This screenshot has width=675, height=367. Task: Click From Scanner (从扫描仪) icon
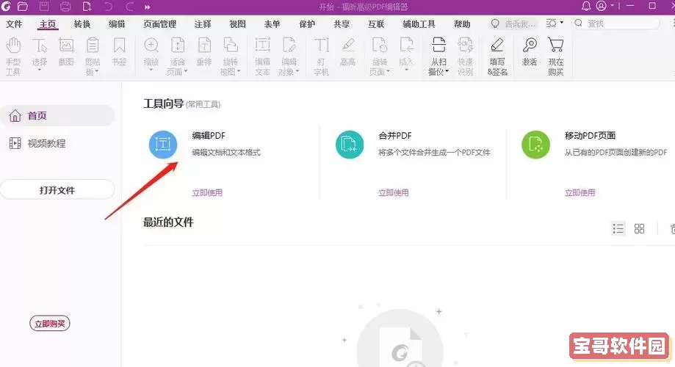tap(438, 46)
